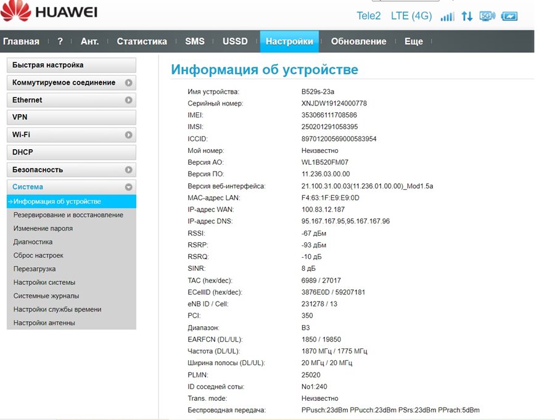Click the signal strength bars icon

point(447,16)
